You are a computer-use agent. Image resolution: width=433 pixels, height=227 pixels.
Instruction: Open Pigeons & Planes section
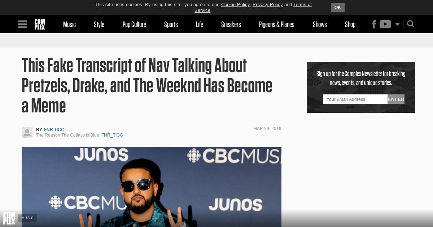(x=277, y=25)
